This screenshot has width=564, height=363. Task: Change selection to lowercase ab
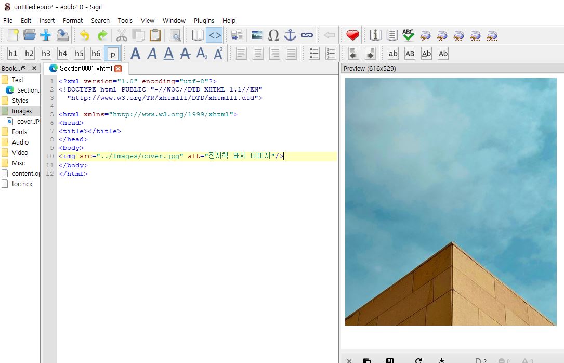coord(393,54)
